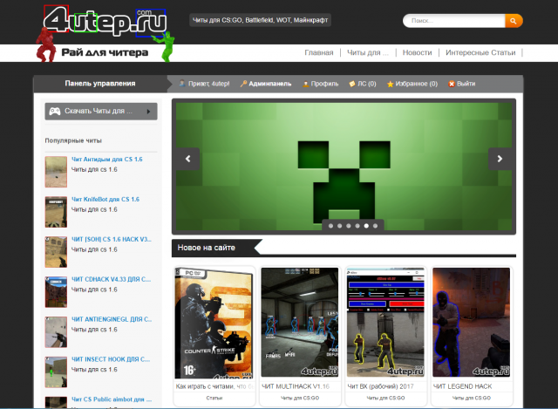Image resolution: width=558 pixels, height=409 pixels.
Task: Click Читы для cs 1.6 under Антидым
Action: [x=94, y=169]
